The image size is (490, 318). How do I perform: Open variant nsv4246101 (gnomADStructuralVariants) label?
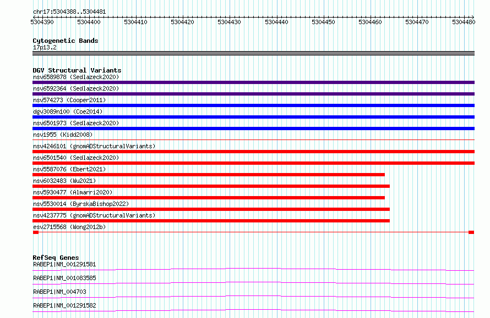(x=94, y=146)
